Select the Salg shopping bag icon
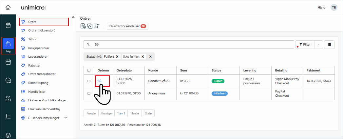The image size is (343, 139). 8,44
